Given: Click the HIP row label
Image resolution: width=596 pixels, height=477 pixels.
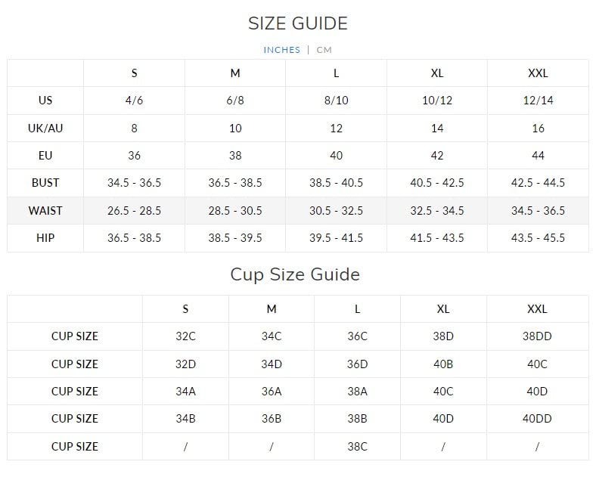Looking at the screenshot, I should [45, 238].
